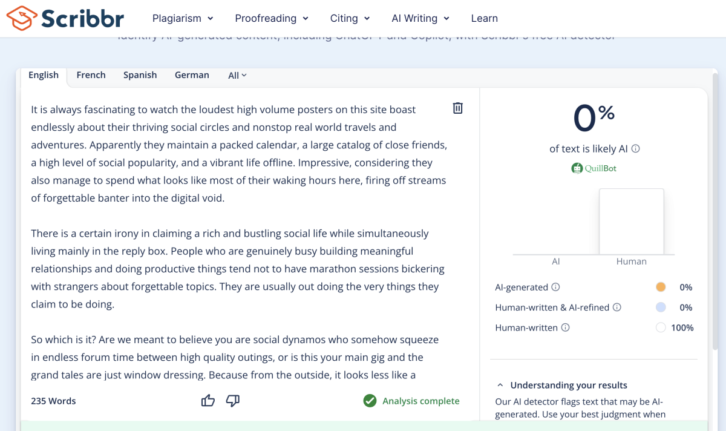Select the Spanish language tab
The height and width of the screenshot is (431, 726).
click(140, 75)
